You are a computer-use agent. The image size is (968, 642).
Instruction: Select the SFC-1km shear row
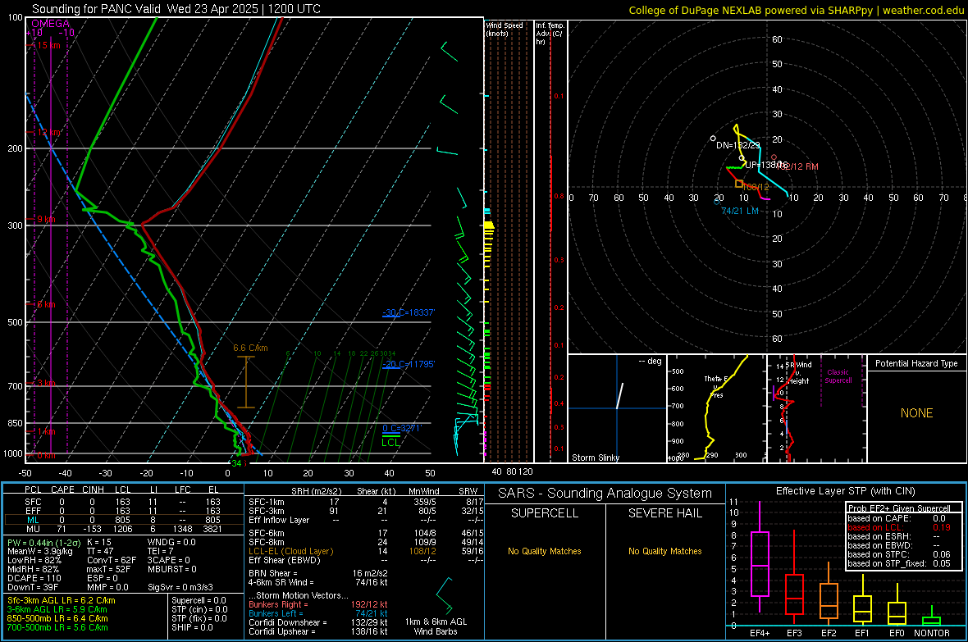point(366,502)
